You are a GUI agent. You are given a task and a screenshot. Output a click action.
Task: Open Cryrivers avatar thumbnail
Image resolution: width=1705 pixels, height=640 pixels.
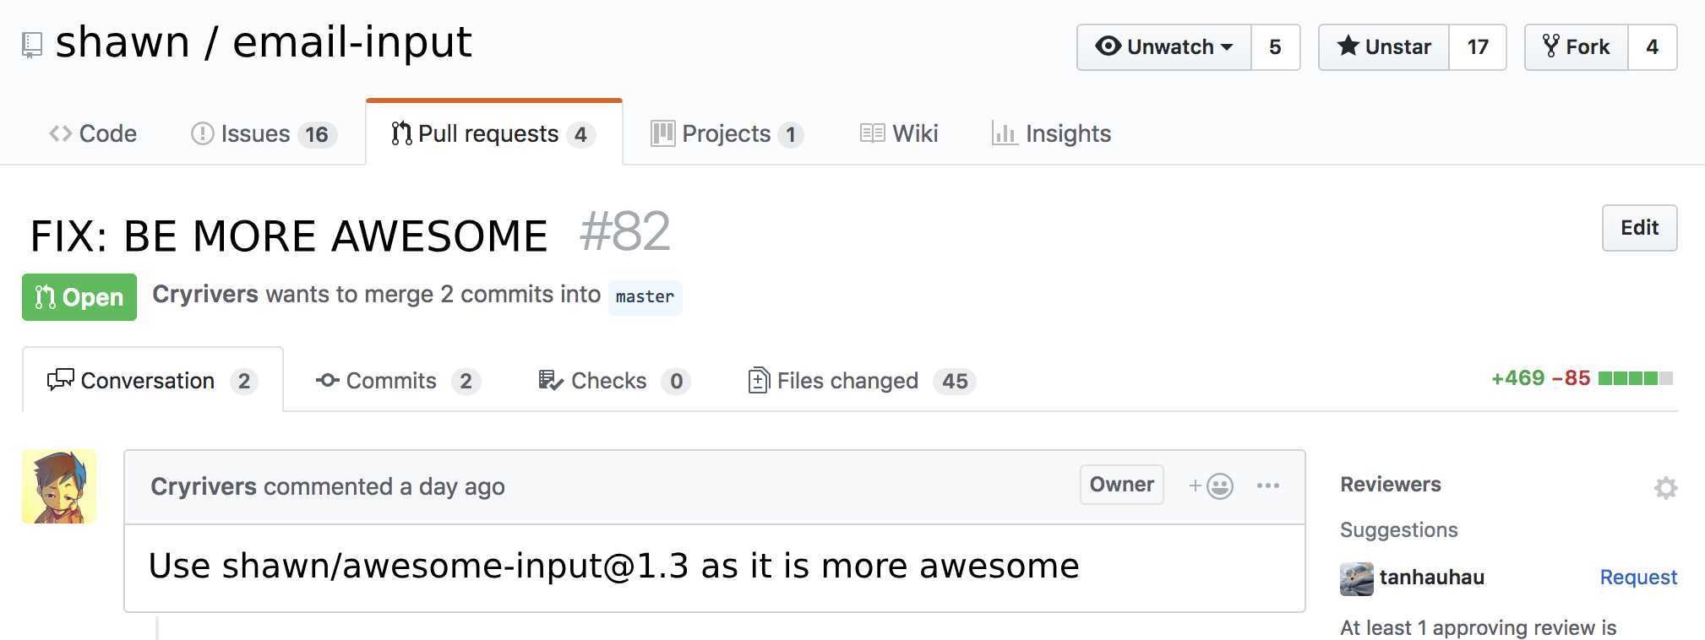coord(59,486)
